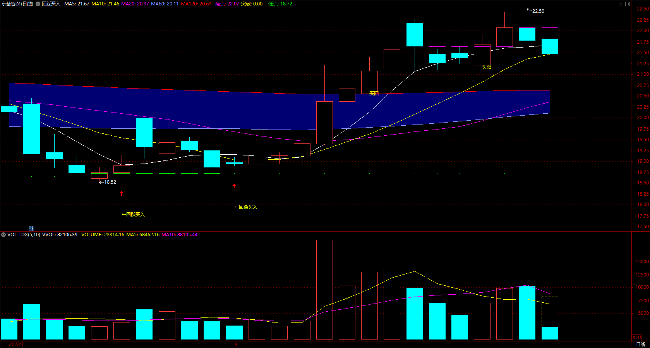Click the 2023年 date axis label
The height and width of the screenshot is (348, 650).
point(17,344)
